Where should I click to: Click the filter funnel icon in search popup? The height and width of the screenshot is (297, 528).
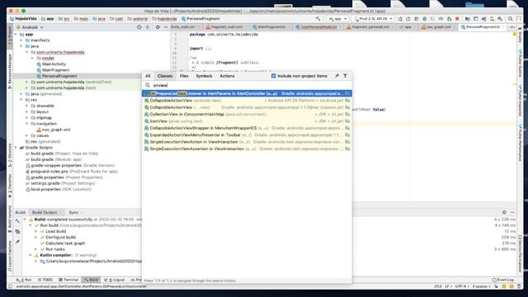point(345,76)
